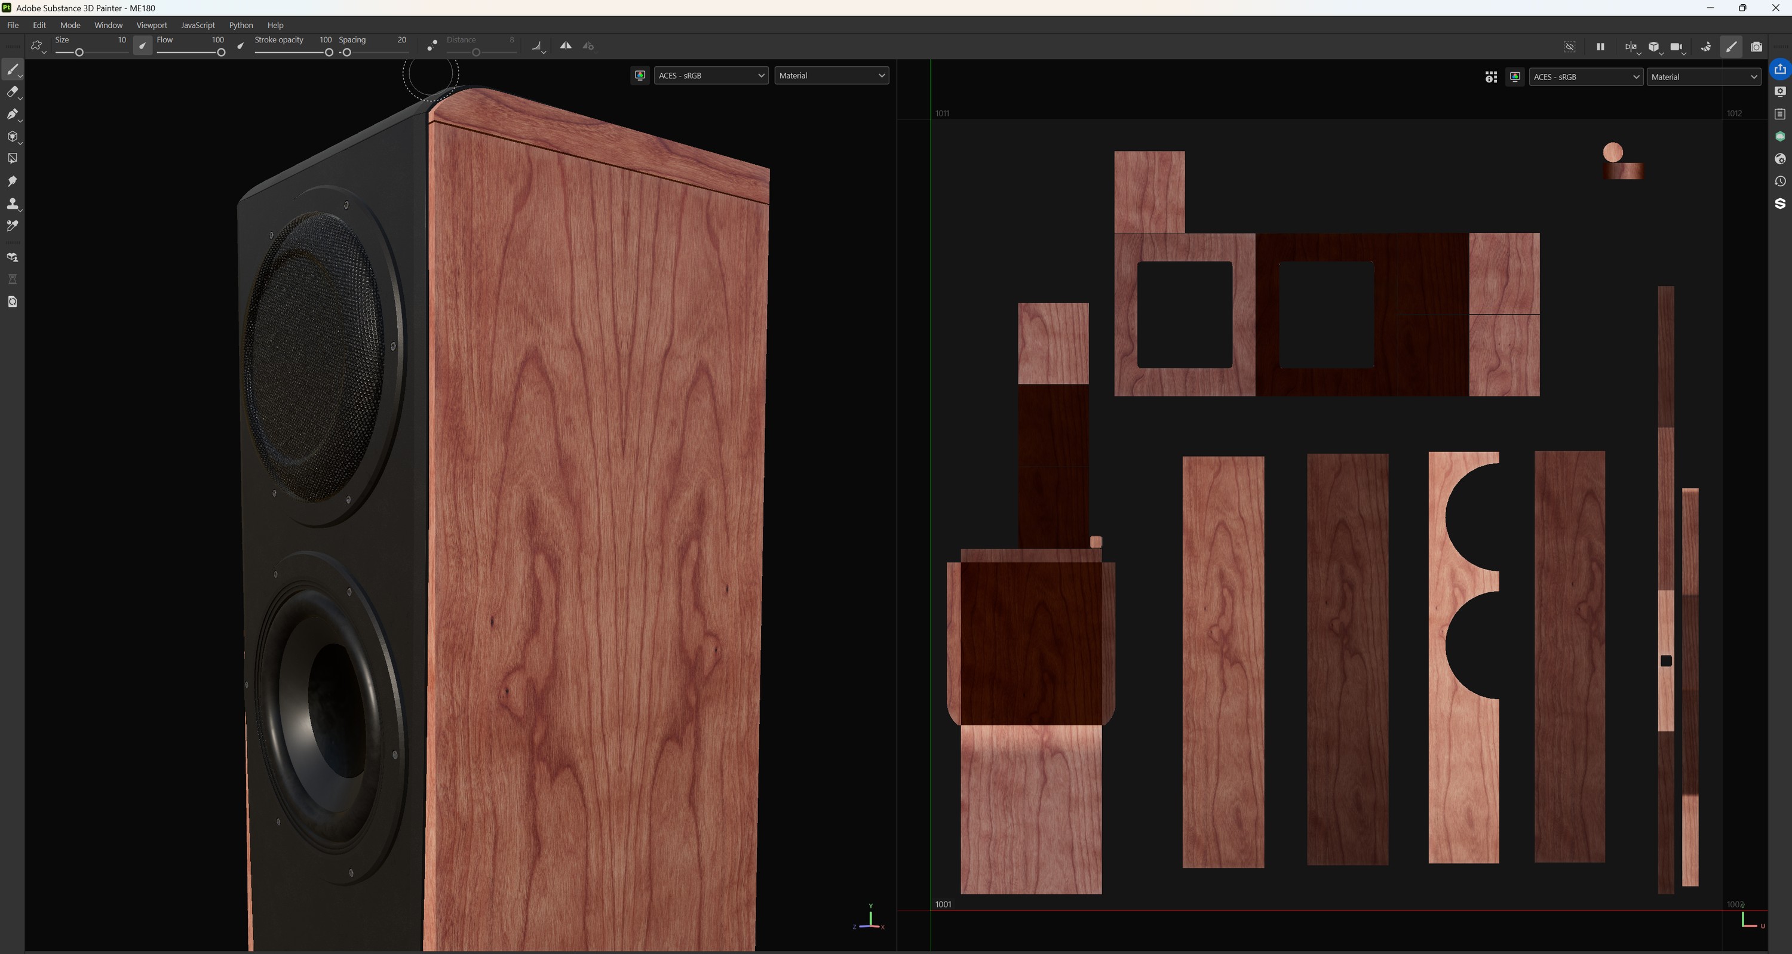Click the round wood UV island thumbnail
Image resolution: width=1792 pixels, height=954 pixels.
(x=1613, y=152)
